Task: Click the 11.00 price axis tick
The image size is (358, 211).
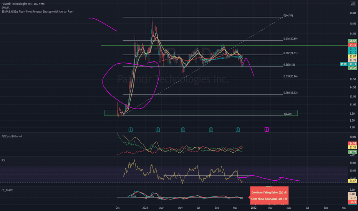Action: 353,105
